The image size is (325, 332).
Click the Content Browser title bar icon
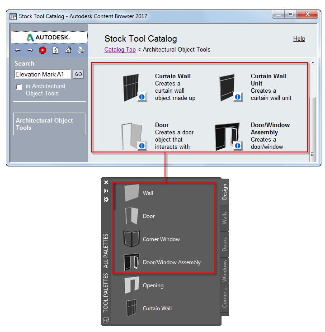pos(13,16)
